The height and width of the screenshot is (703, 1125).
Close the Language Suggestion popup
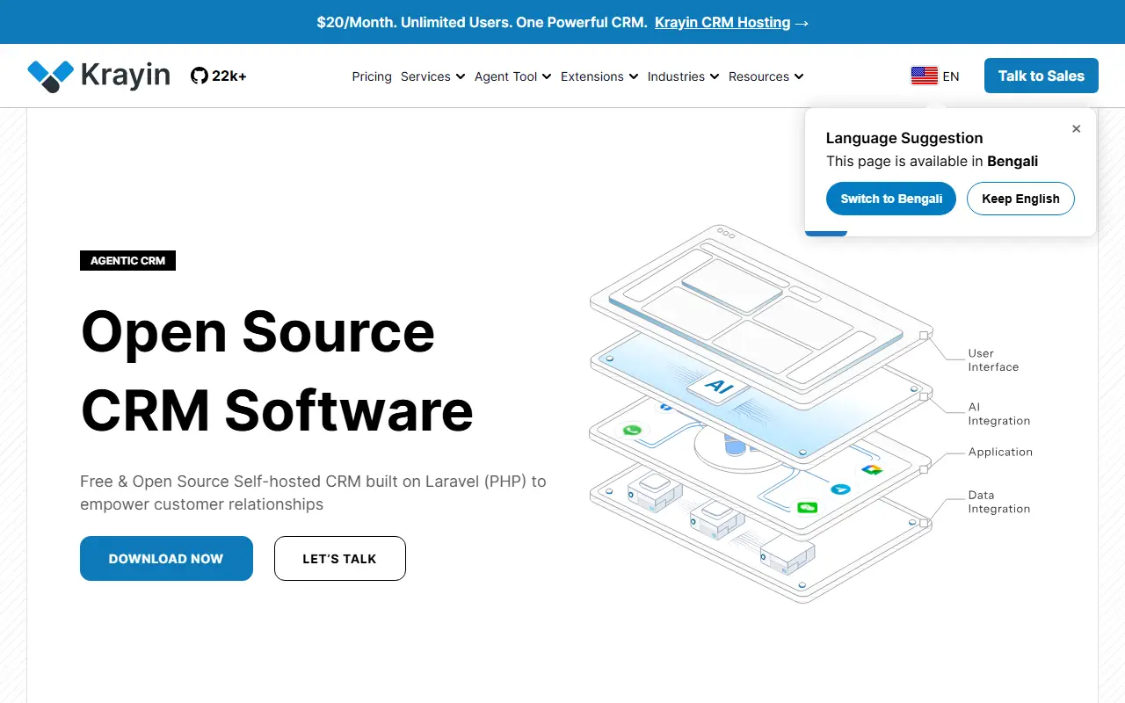click(x=1076, y=128)
